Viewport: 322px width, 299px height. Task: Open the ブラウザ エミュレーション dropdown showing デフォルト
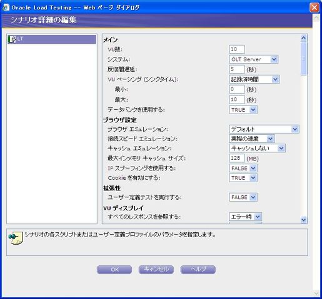(264, 129)
